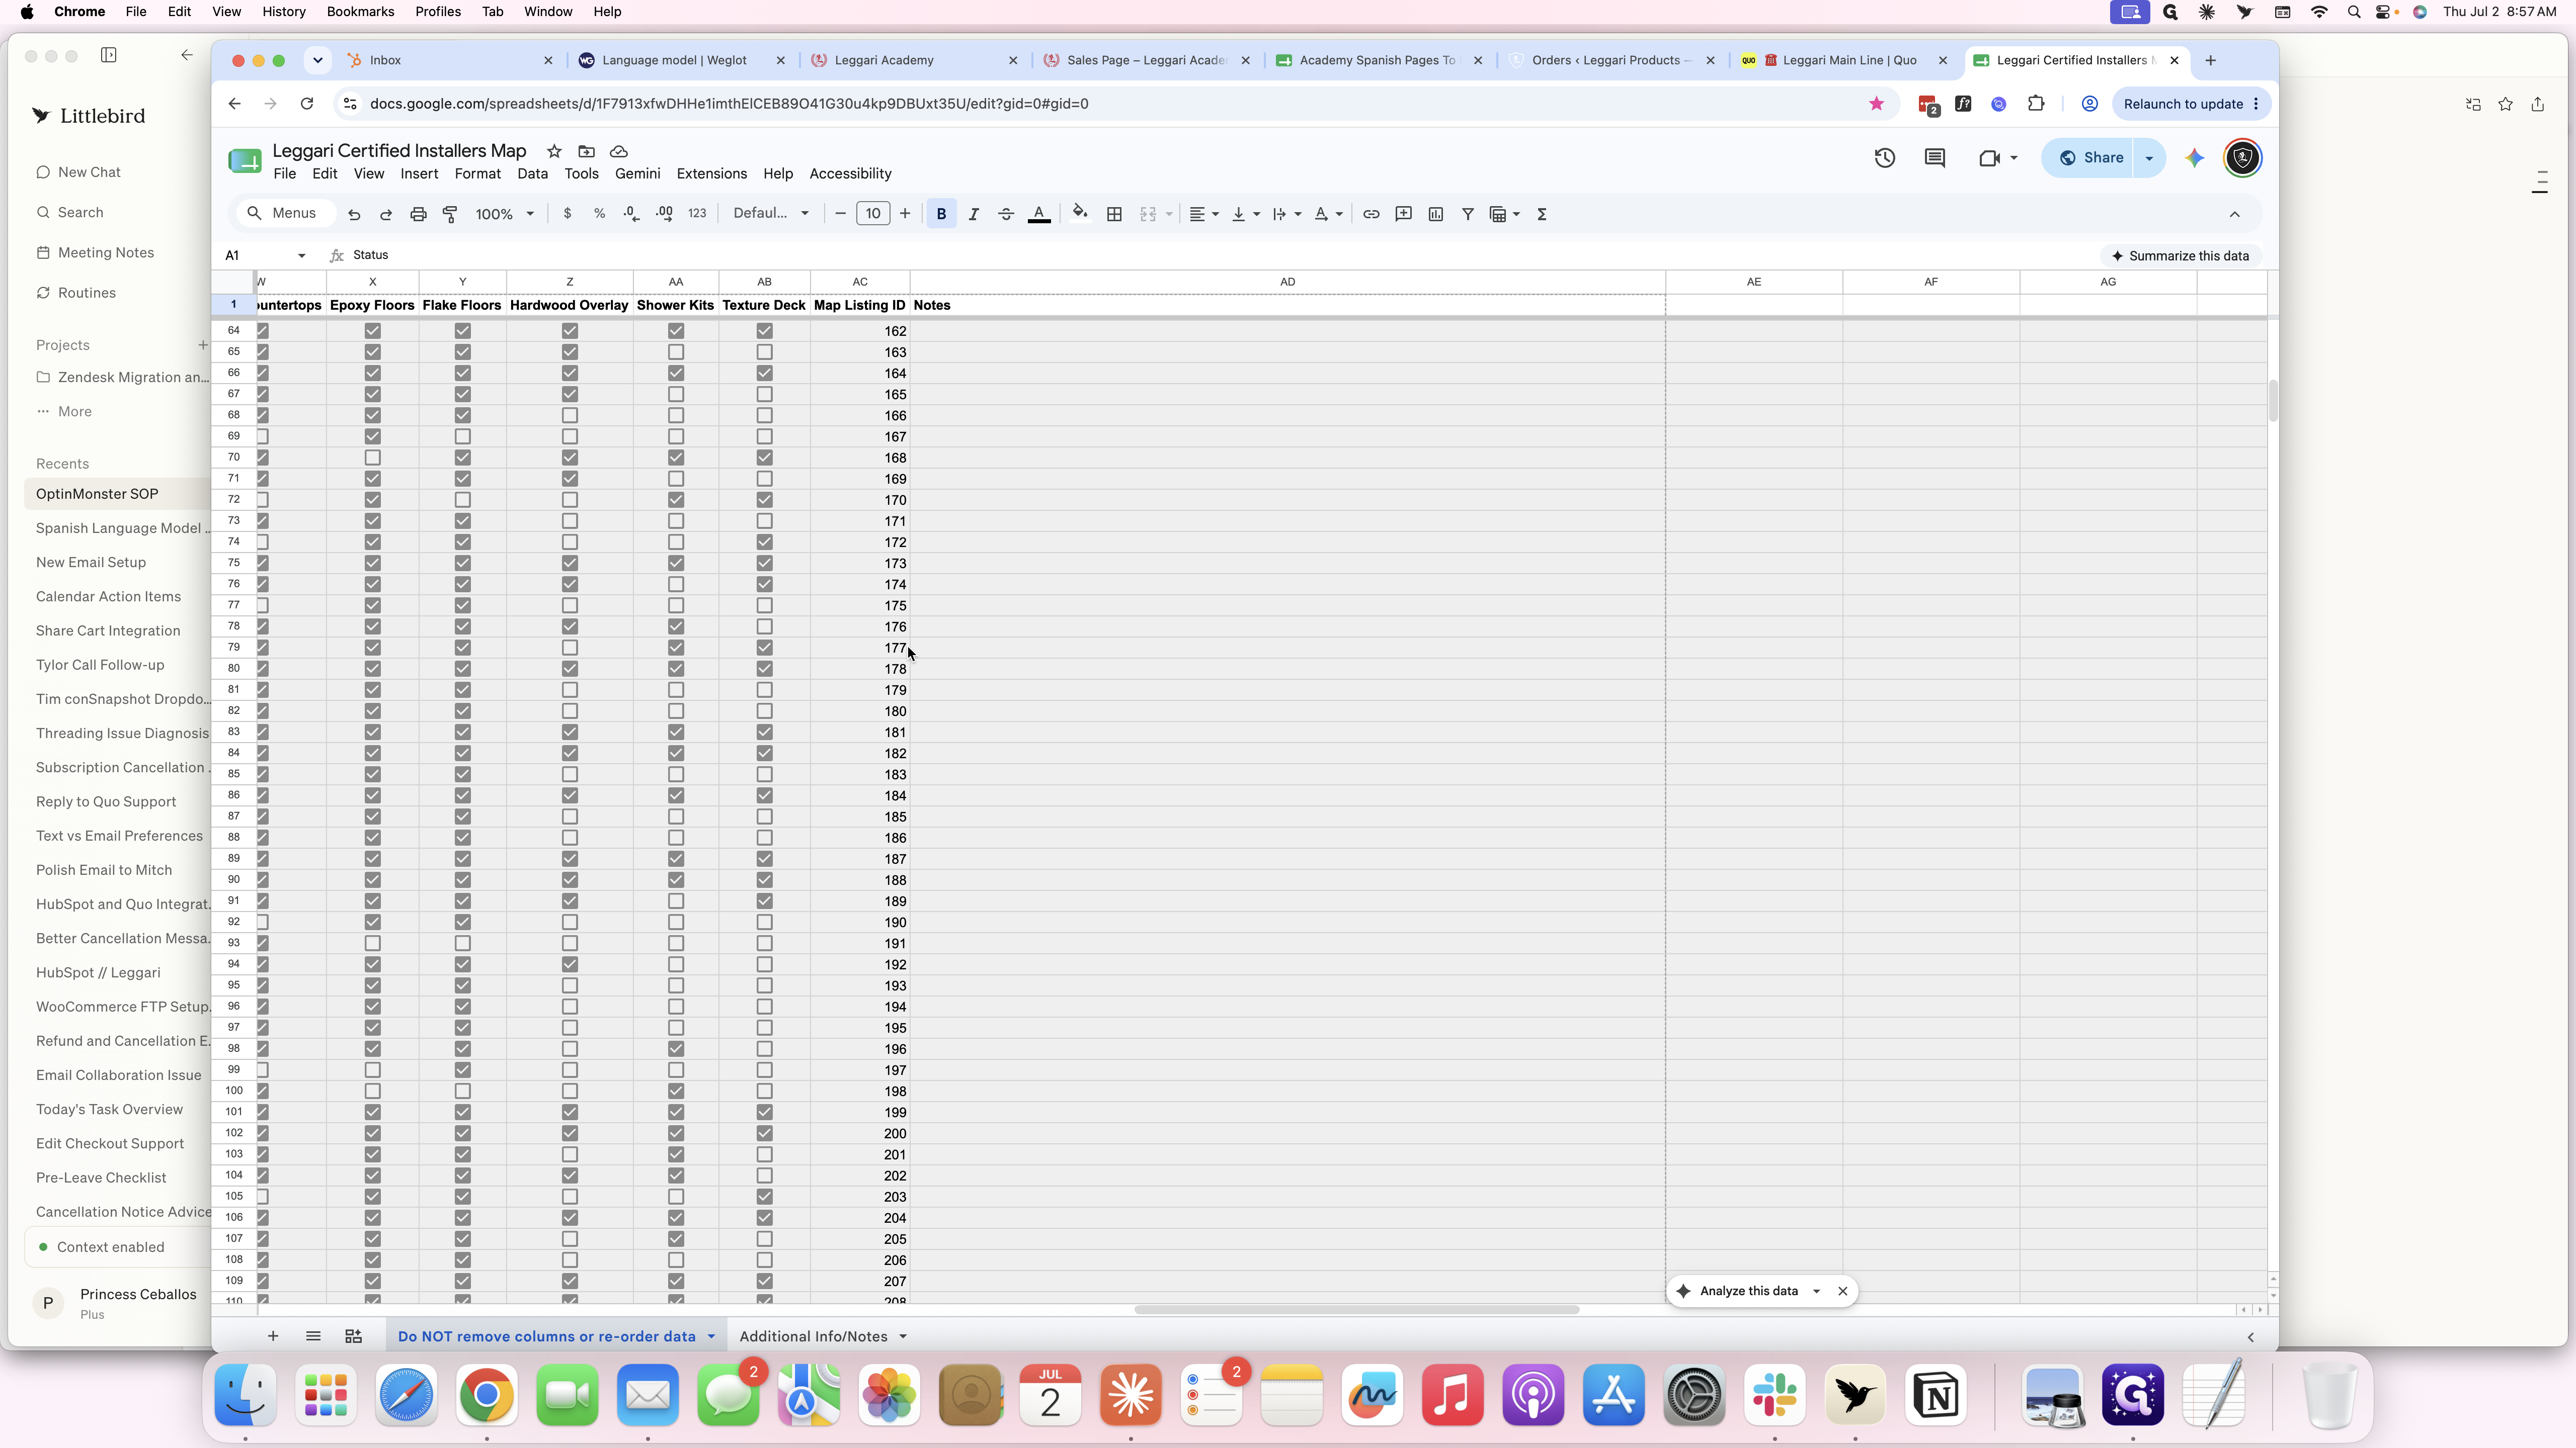2576x1448 pixels.
Task: Click the Insert chart icon
Action: (x=1436, y=214)
